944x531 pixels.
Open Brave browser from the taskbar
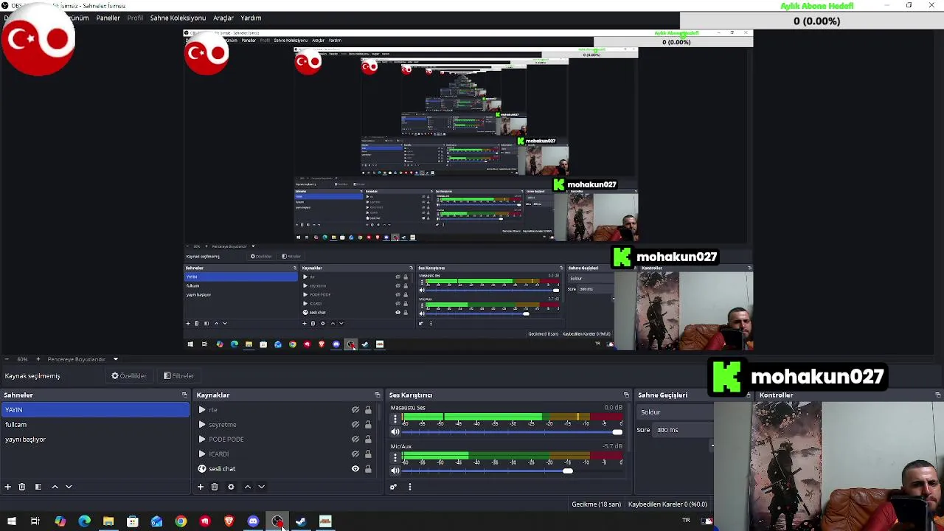click(229, 521)
